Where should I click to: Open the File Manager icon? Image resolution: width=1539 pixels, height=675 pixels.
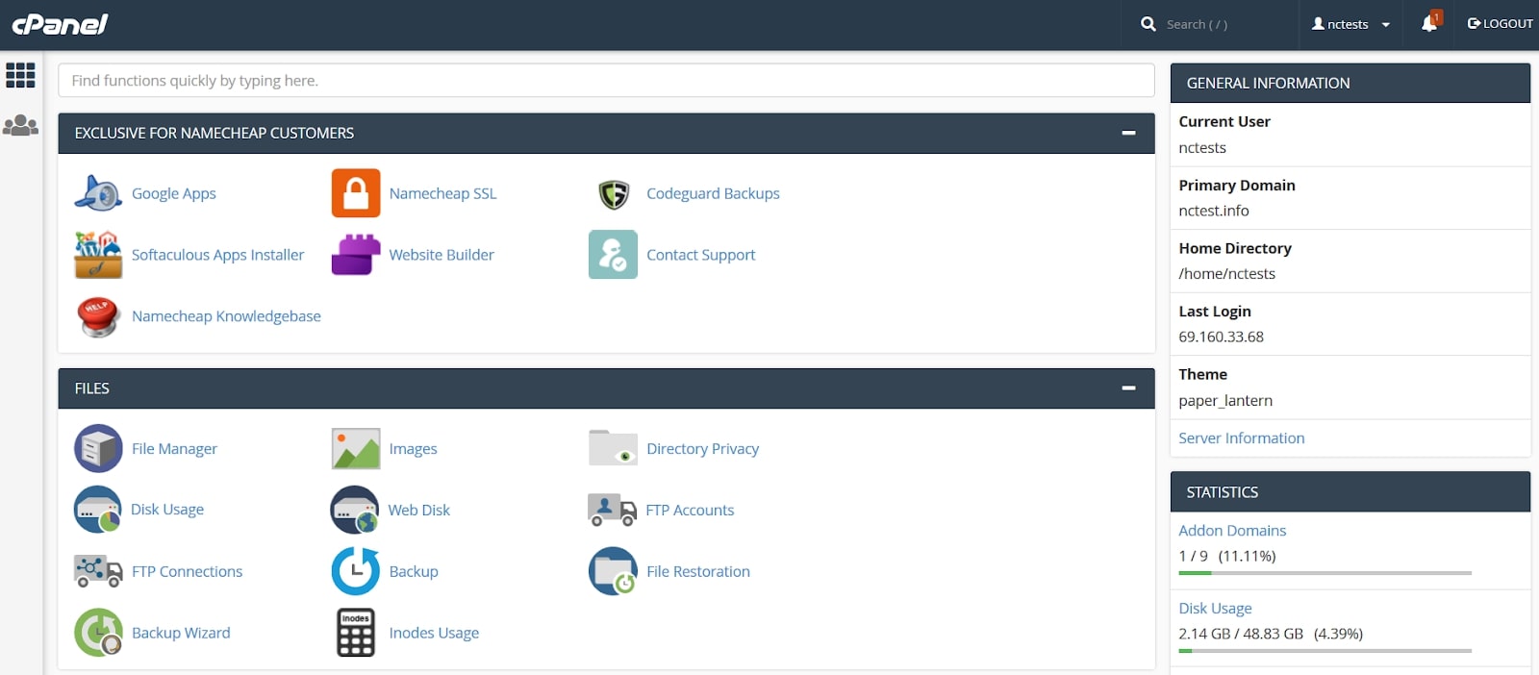(x=98, y=448)
